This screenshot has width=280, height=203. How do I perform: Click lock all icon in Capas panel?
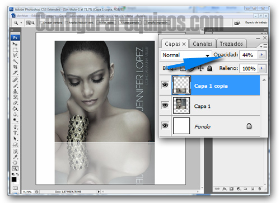[x=210, y=68]
